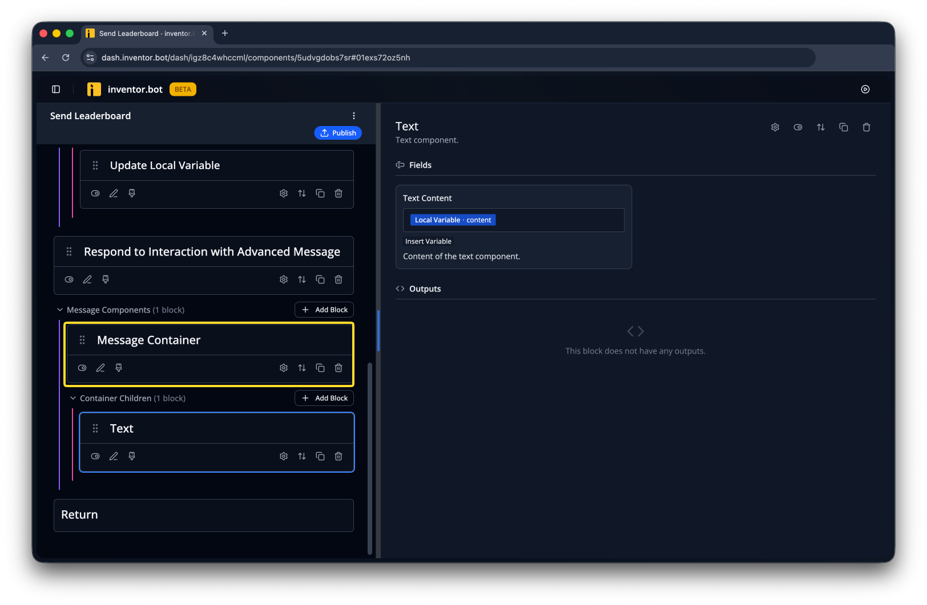
Task: Collapse the Container Children section
Action: 73,399
